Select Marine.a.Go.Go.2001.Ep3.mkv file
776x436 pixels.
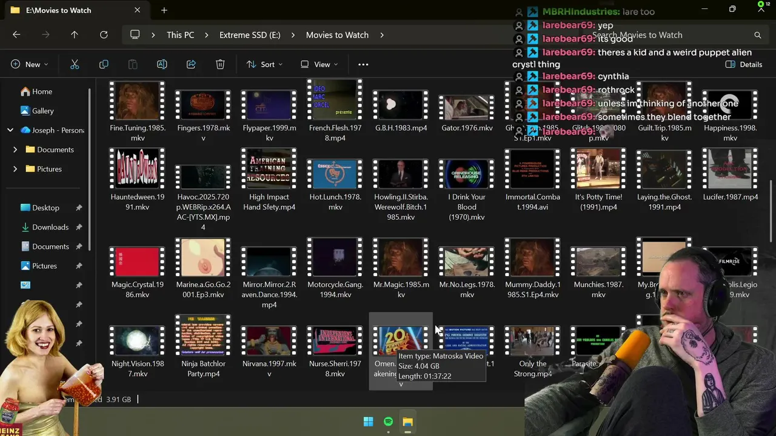pos(204,268)
